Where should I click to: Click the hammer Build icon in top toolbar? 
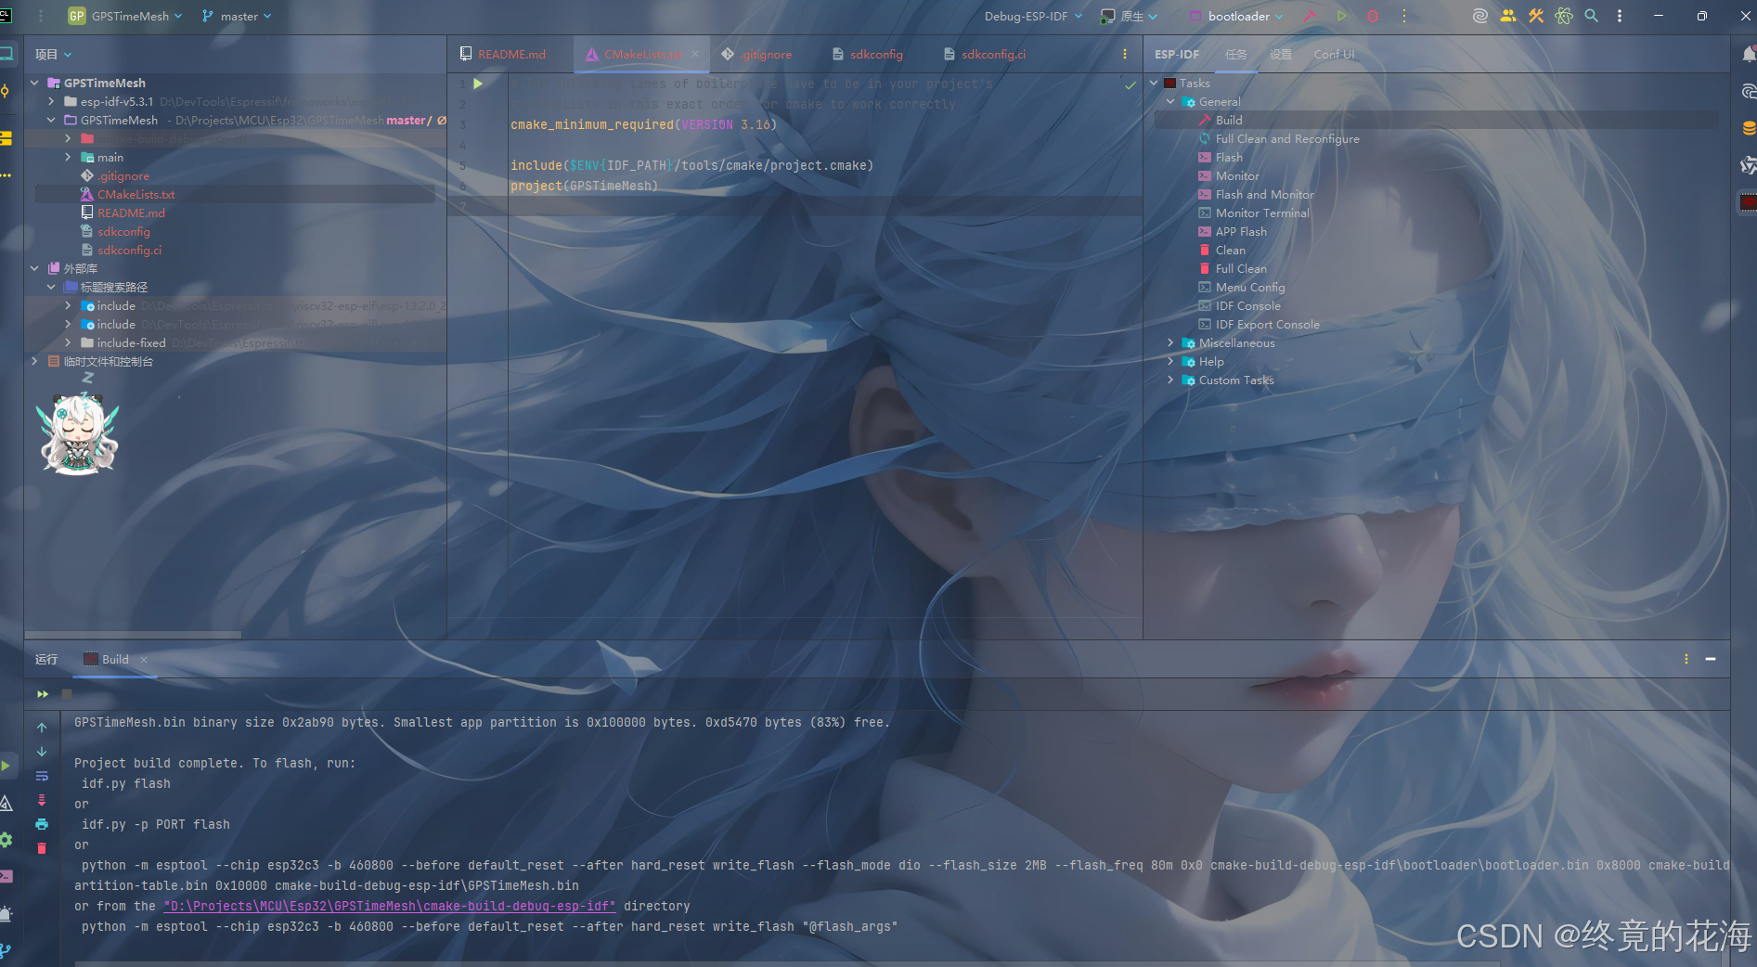point(1310,16)
